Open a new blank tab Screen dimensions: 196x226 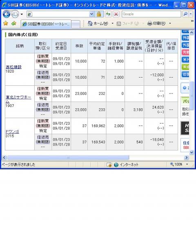click(x=76, y=24)
